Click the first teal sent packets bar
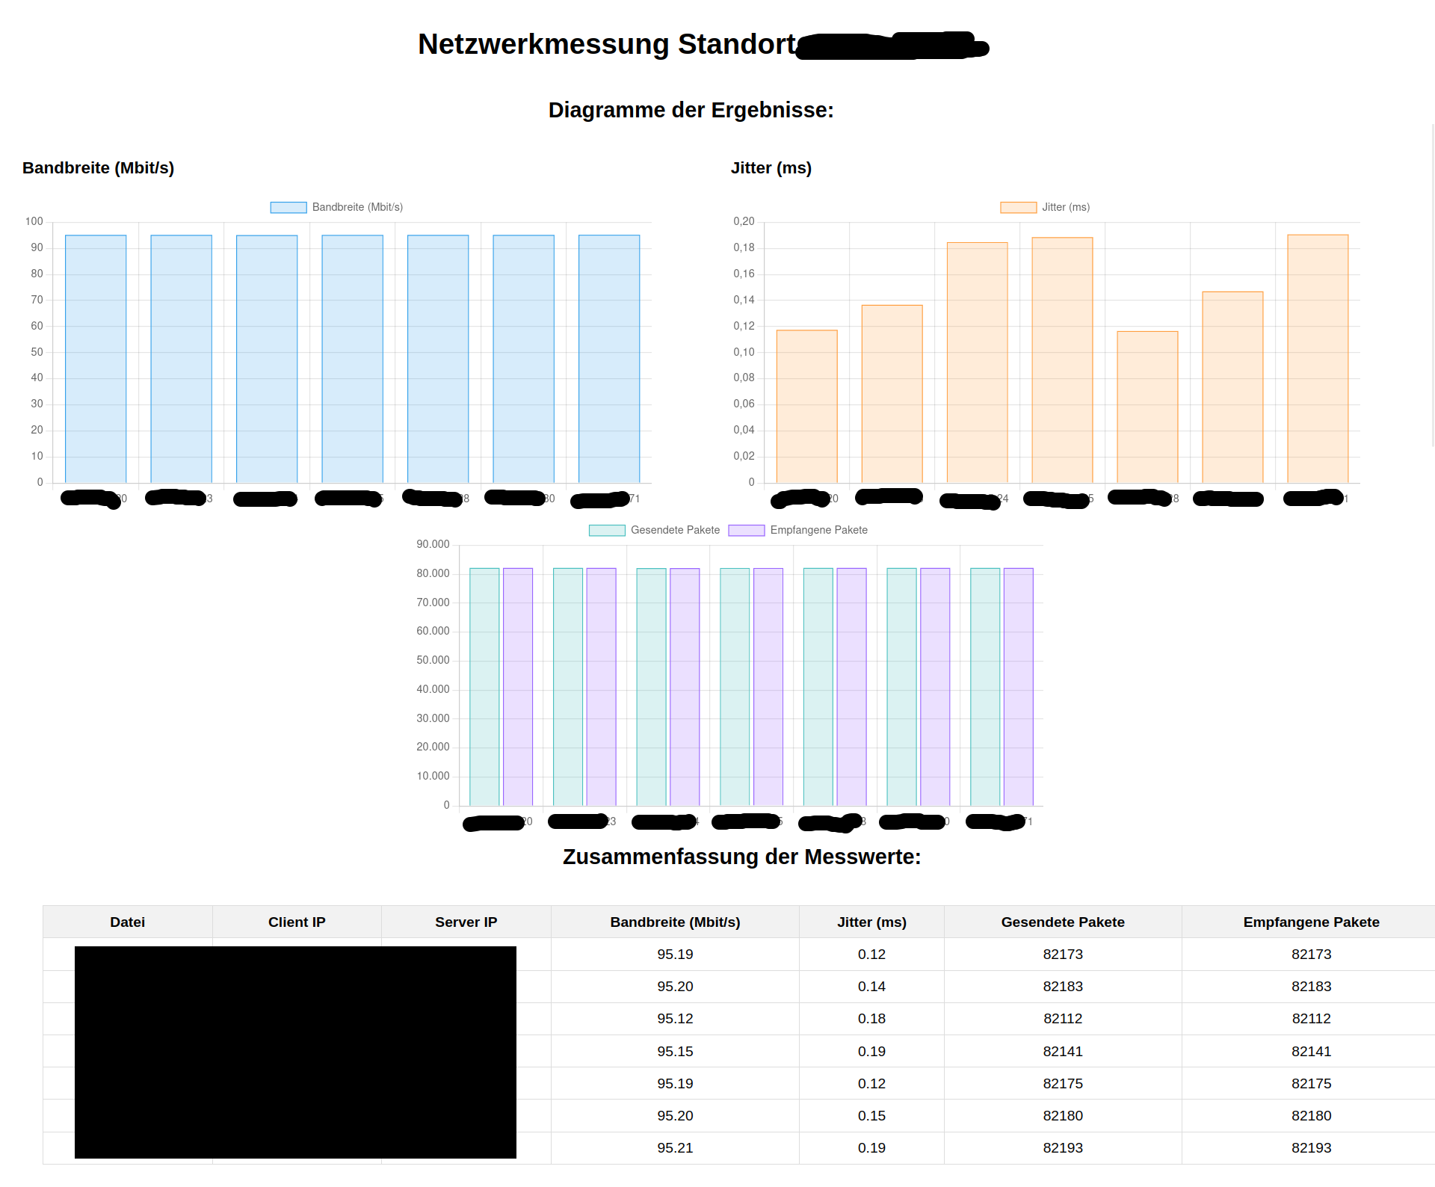 (x=484, y=686)
